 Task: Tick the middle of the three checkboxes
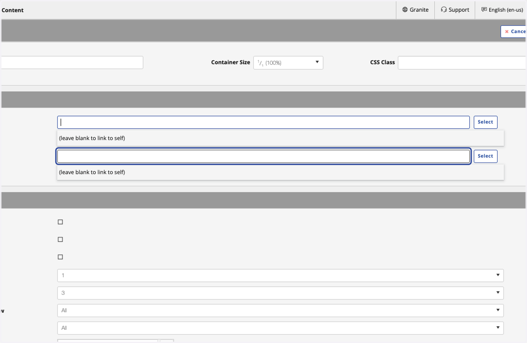61,240
